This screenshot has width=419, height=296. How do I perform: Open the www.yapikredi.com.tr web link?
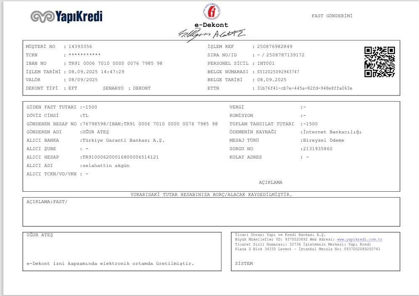point(359,240)
